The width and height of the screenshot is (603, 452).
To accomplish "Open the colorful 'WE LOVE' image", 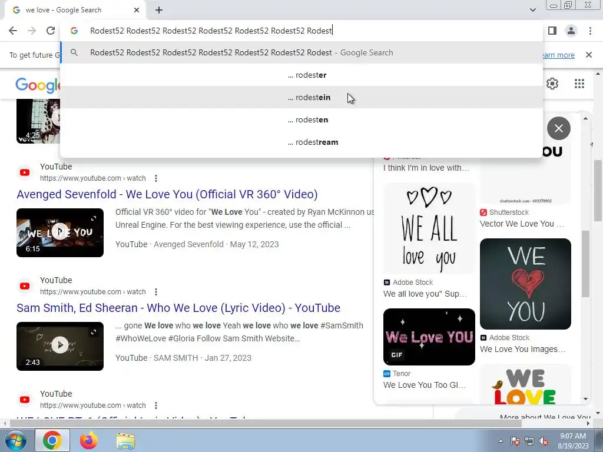I will 525,384.
